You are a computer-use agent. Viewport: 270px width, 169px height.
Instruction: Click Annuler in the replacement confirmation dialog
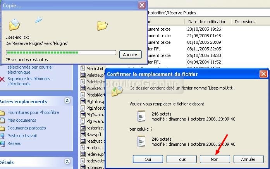[248, 159]
